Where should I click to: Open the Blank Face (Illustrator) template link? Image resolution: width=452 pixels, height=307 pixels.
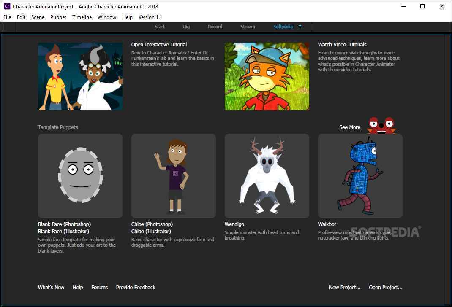63,231
